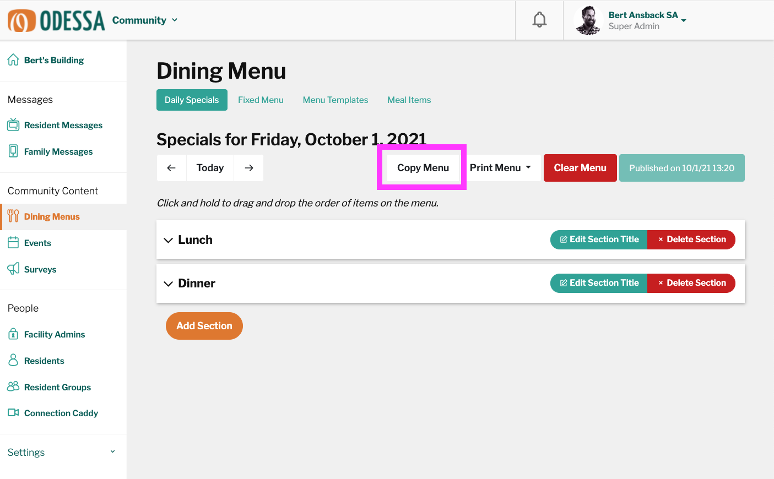The height and width of the screenshot is (479, 774).
Task: Collapse the Dinner section chevron
Action: [169, 284]
